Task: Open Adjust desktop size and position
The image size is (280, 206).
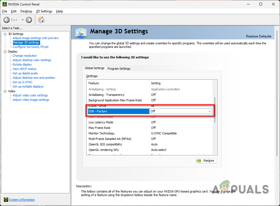Action: 34,78
